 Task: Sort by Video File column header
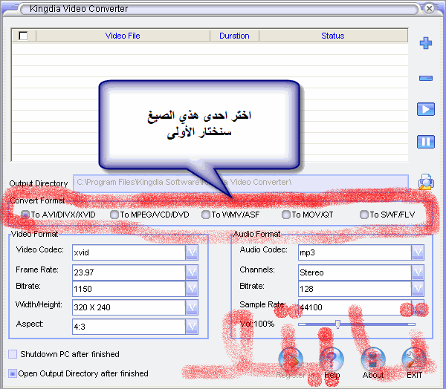123,36
